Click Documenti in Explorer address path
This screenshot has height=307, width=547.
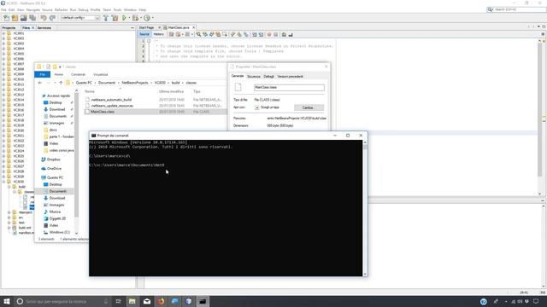(106, 83)
